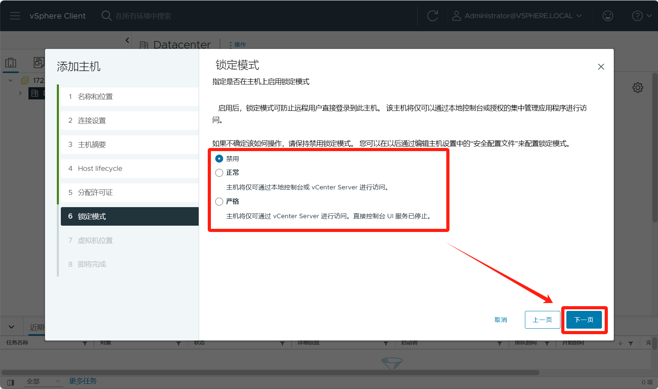Select the 严格 lockdown mode option

tap(219, 202)
